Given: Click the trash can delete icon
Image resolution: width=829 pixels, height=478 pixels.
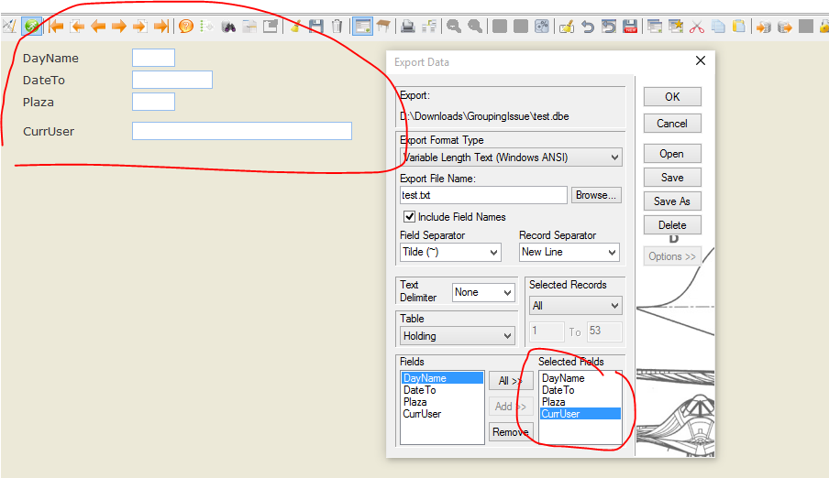Looking at the screenshot, I should (x=337, y=27).
